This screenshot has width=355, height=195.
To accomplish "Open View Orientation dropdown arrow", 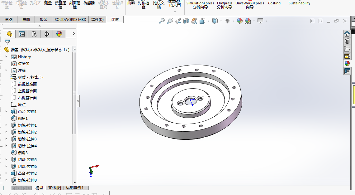I will 208,21.
